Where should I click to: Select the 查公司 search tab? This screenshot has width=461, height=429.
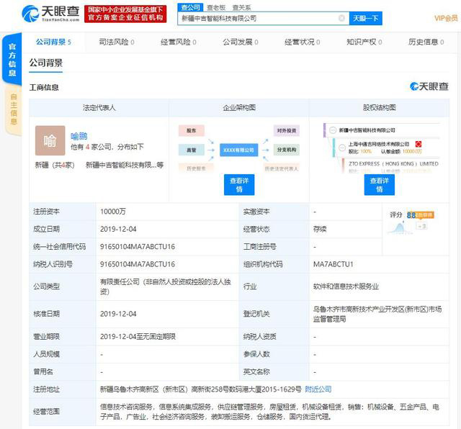pos(190,7)
